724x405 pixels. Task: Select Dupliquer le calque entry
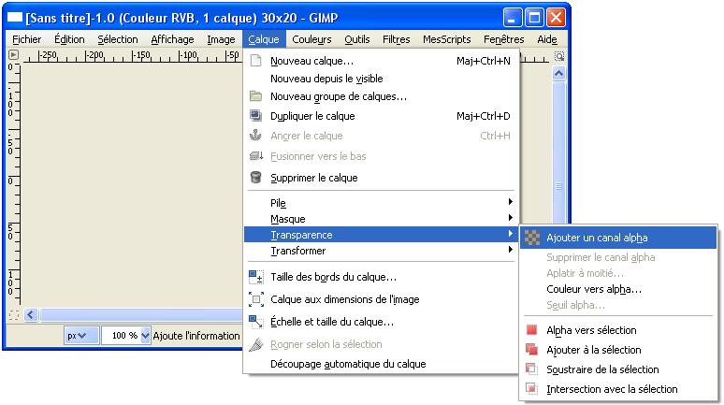[x=381, y=115]
